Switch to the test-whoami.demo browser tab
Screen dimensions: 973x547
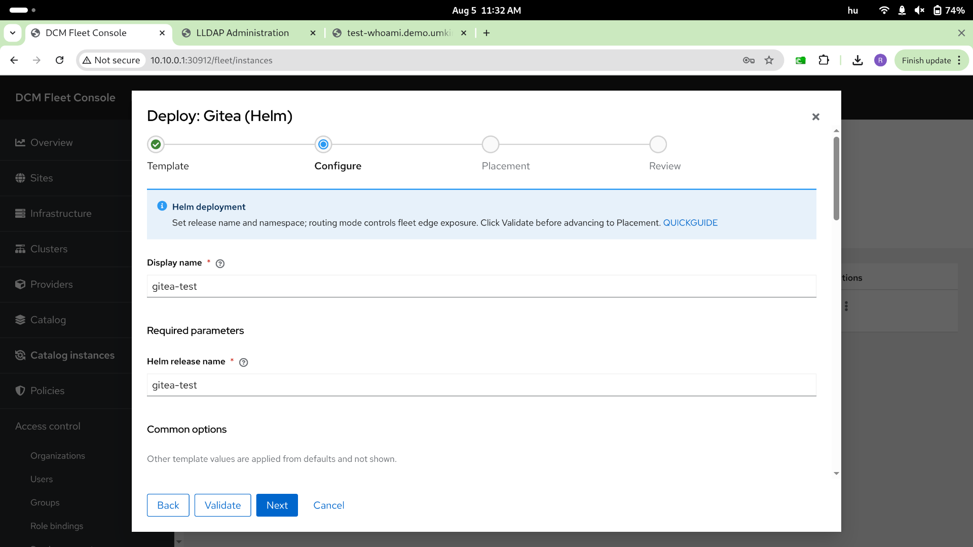click(x=399, y=33)
